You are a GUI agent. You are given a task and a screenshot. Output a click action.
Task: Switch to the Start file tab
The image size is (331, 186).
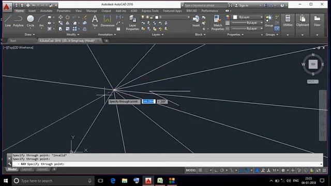(13, 41)
